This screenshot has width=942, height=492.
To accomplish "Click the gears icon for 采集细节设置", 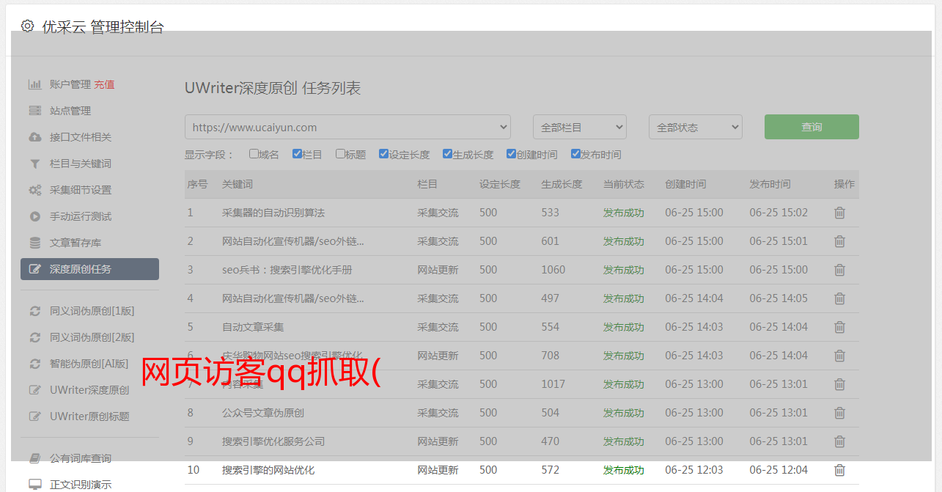I will [x=34, y=190].
